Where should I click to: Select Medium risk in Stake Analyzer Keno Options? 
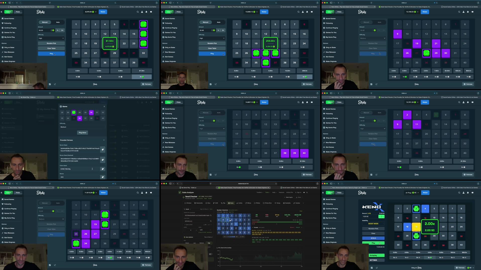click(202, 243)
